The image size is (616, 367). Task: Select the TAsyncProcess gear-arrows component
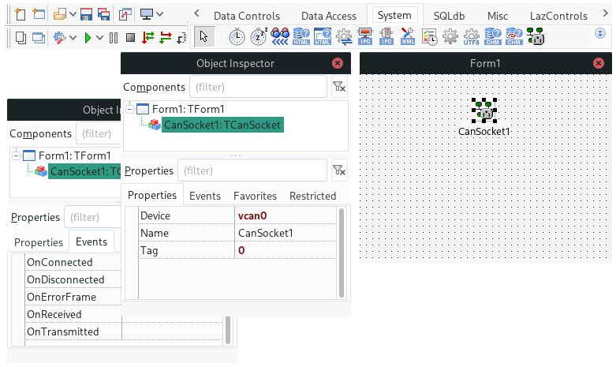344,36
